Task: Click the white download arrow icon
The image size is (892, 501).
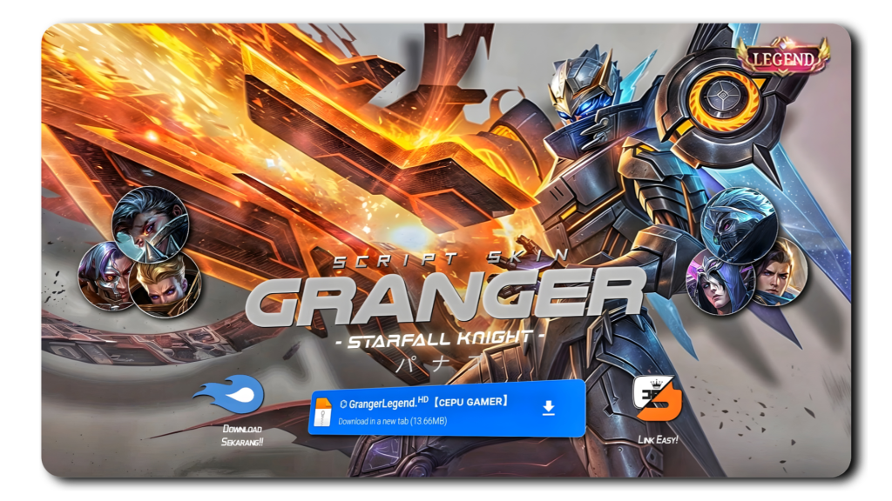Action: [x=548, y=408]
